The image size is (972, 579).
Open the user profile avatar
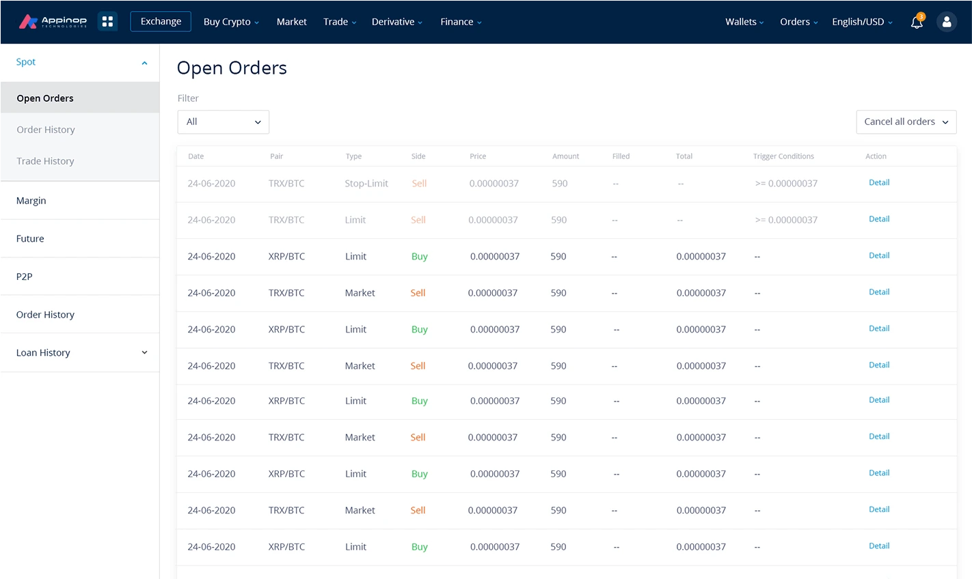(x=946, y=22)
